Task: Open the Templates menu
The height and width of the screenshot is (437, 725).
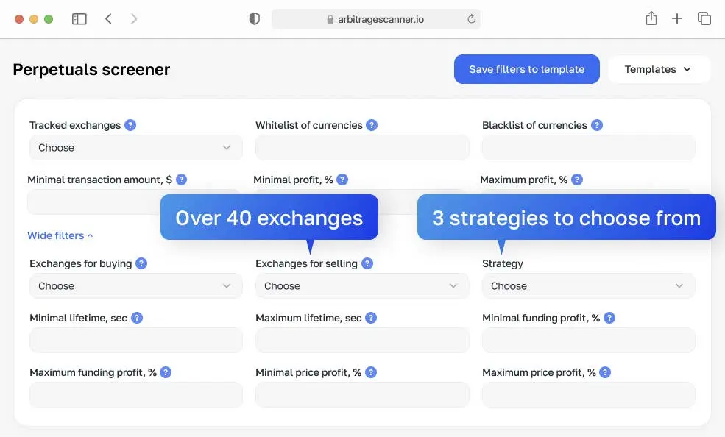Action: click(x=659, y=69)
